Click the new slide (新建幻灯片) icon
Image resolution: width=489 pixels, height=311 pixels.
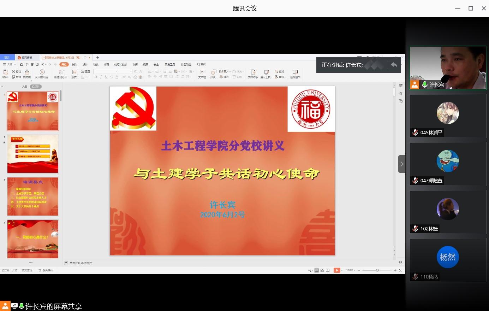[61, 72]
